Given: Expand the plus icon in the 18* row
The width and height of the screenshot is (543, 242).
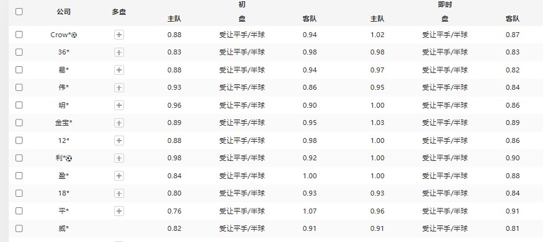Looking at the screenshot, I should pyautogui.click(x=119, y=193).
